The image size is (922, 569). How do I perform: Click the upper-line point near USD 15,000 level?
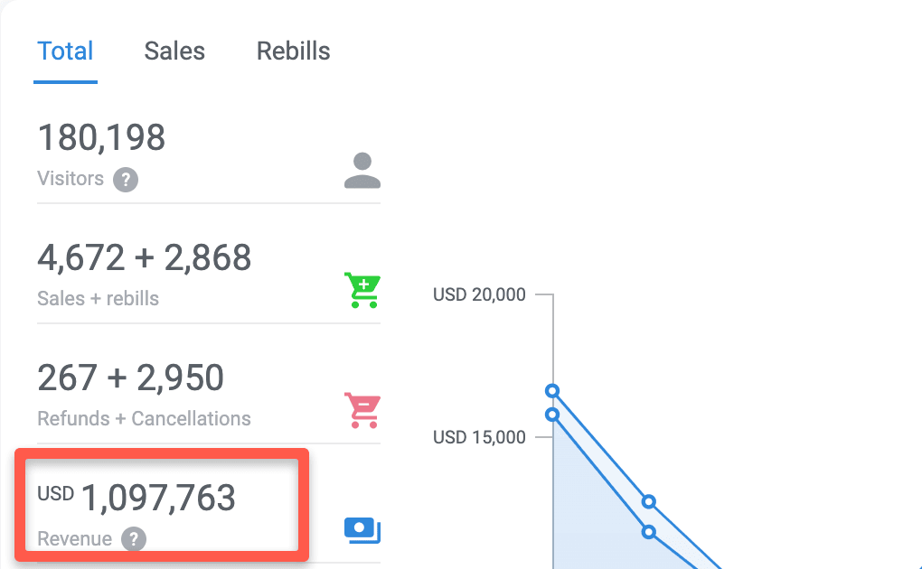[x=649, y=501]
